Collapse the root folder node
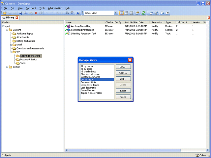The image size is (211, 158). click(3, 26)
